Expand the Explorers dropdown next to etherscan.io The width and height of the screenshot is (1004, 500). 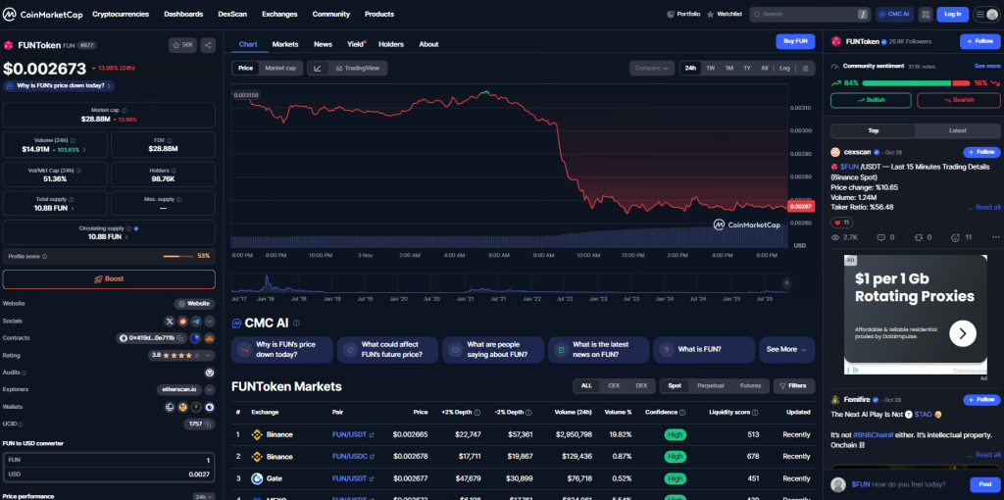pos(209,389)
